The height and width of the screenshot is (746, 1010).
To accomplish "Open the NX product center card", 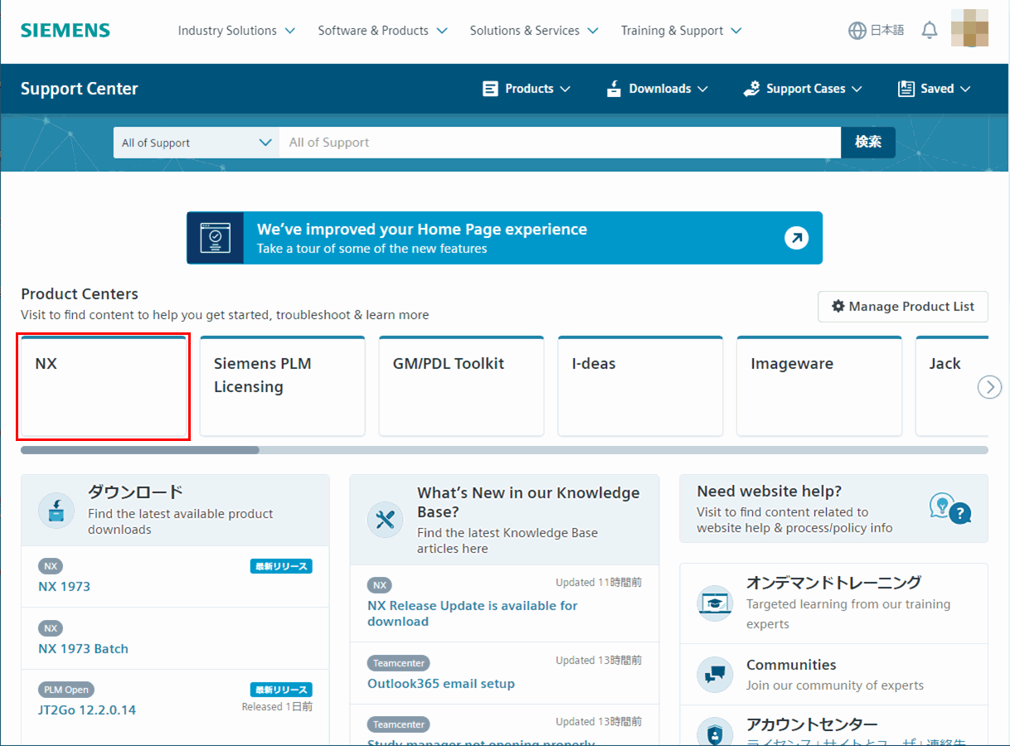I will tap(104, 386).
